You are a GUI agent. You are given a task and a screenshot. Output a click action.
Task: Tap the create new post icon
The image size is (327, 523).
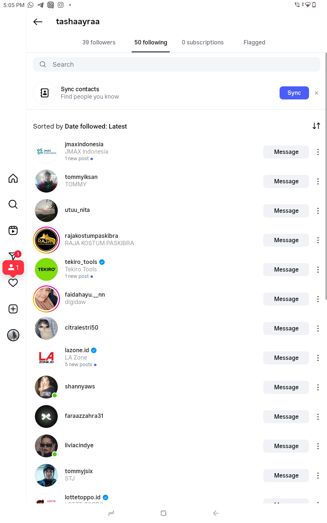point(13,309)
